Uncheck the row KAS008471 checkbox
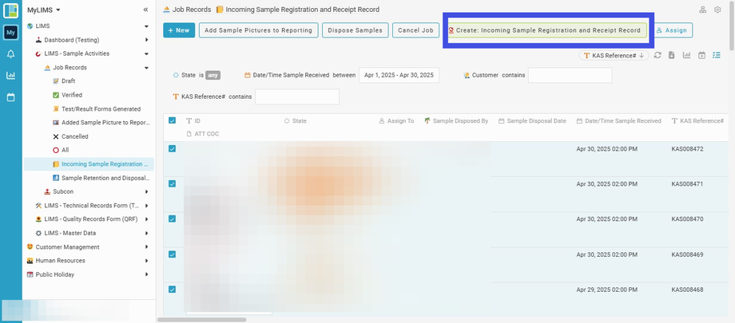This screenshot has height=323, width=735. (x=172, y=183)
